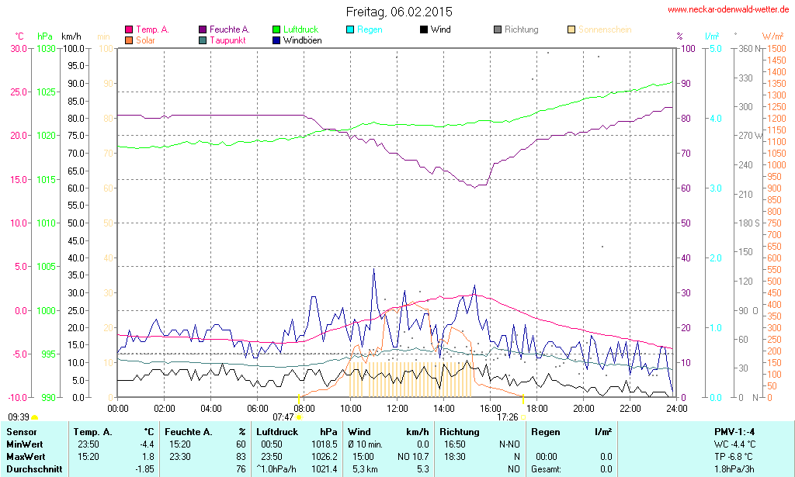Click the PMV-1:-4 header in table
Screen dimensions: 795x477
click(735, 431)
